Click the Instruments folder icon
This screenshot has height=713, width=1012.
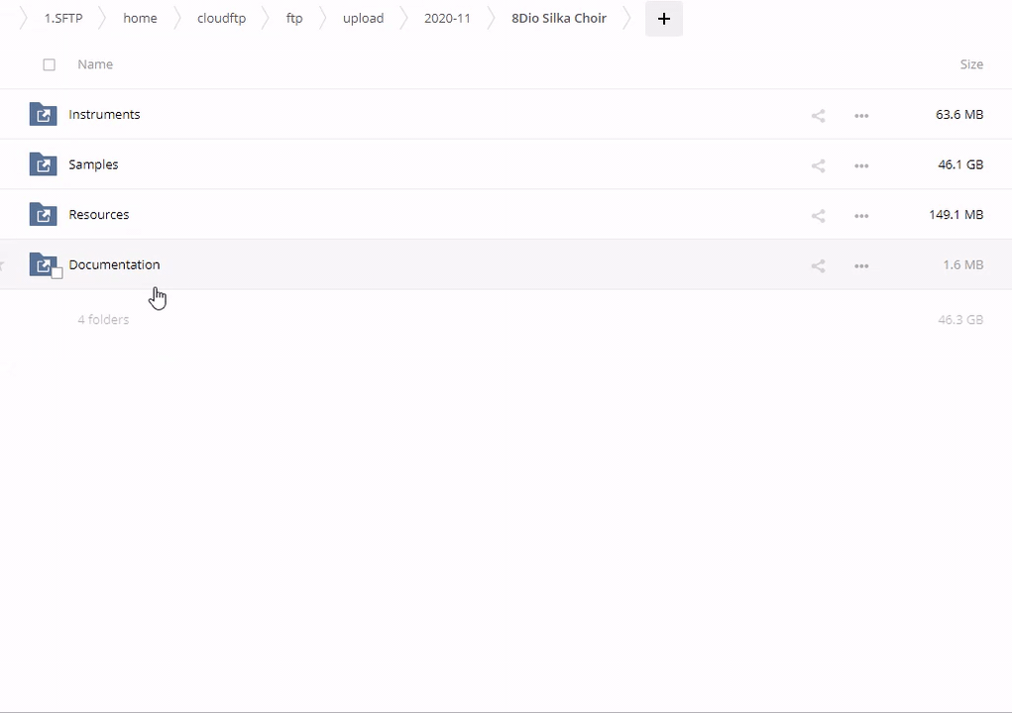tap(43, 115)
